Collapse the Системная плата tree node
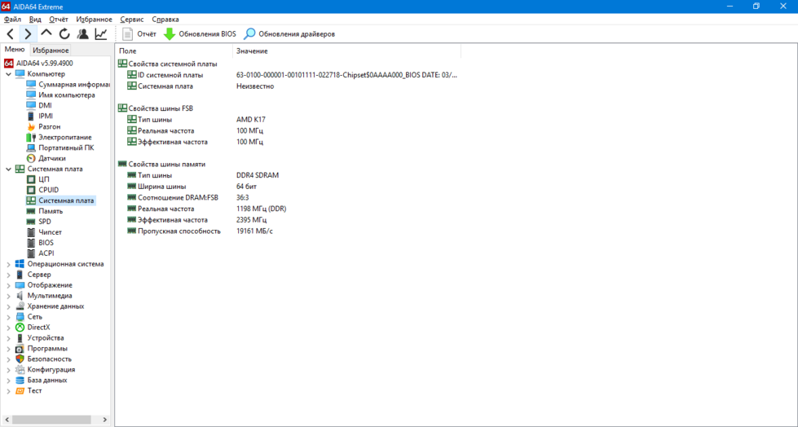The height and width of the screenshot is (427, 798). click(x=9, y=169)
